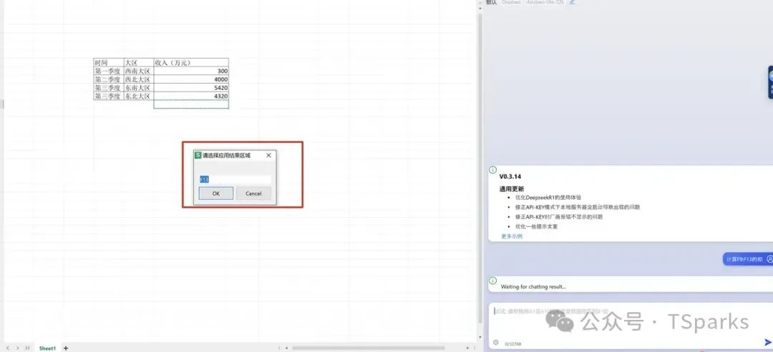The image size is (773, 352).
Task: Click info icon beside Waiting for chatting result
Action: tap(492, 281)
